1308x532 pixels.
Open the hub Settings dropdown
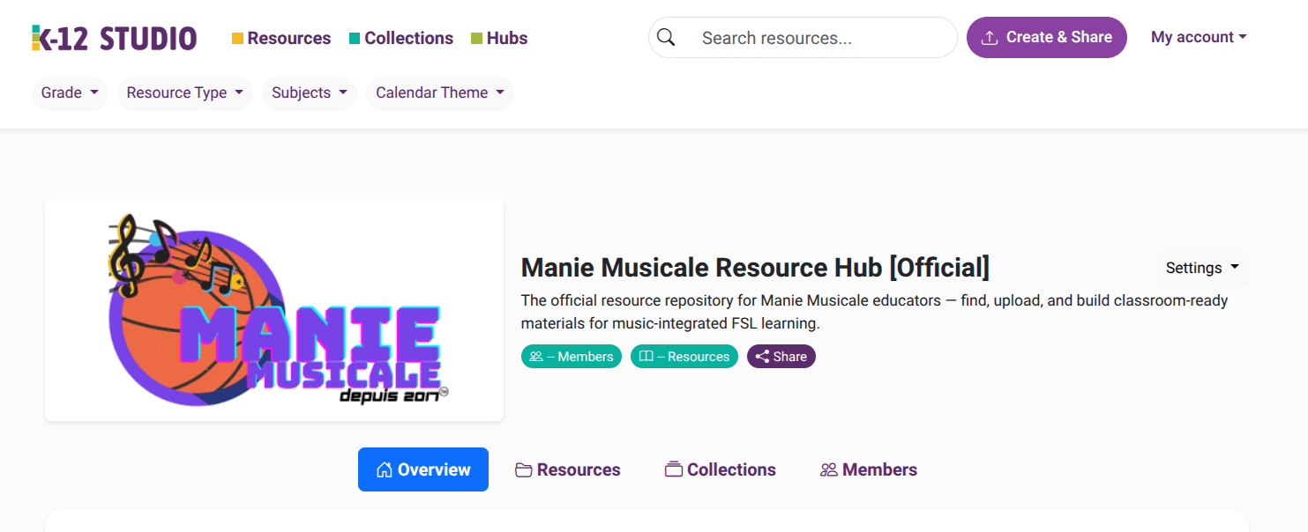point(1202,268)
